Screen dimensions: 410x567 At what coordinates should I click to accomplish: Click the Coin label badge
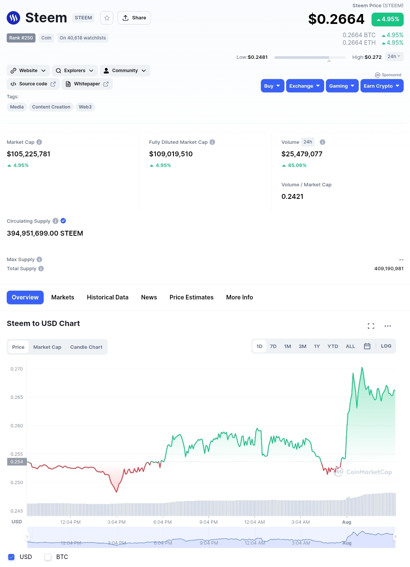point(46,38)
